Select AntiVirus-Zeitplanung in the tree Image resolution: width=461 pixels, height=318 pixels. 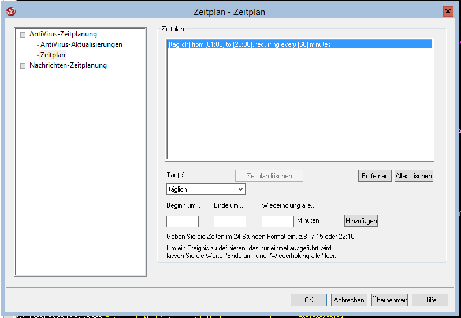click(x=63, y=34)
